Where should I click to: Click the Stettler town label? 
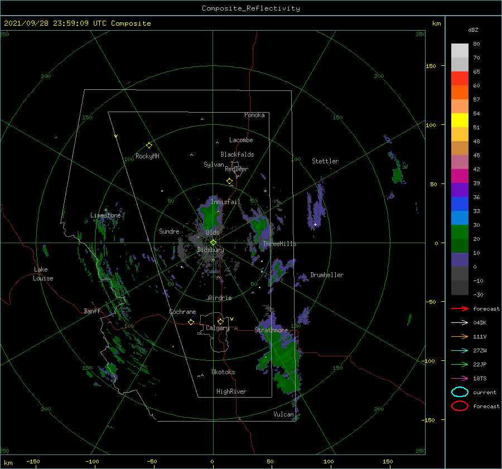325,161
